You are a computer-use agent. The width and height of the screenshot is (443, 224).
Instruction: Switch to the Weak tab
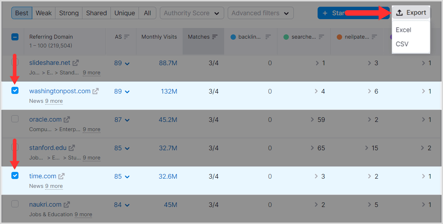pyautogui.click(x=44, y=13)
